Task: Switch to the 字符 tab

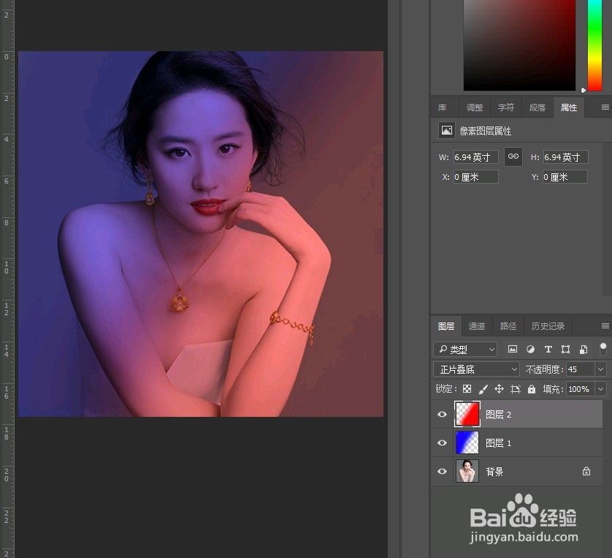Action: click(506, 108)
